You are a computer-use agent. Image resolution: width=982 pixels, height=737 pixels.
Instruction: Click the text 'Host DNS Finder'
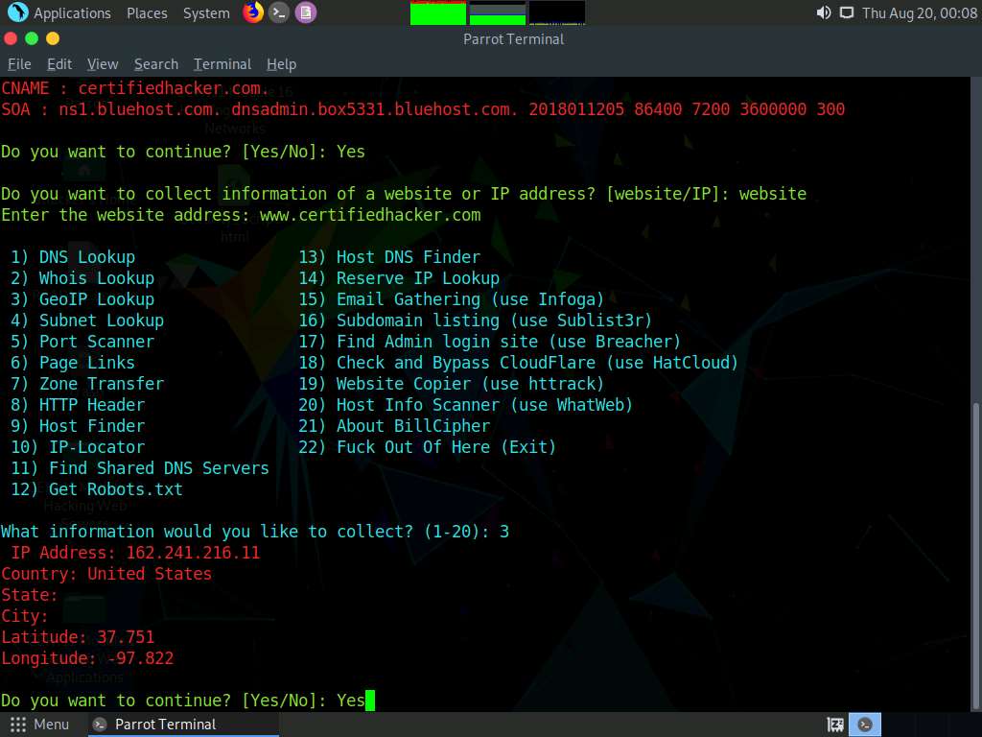(x=409, y=257)
